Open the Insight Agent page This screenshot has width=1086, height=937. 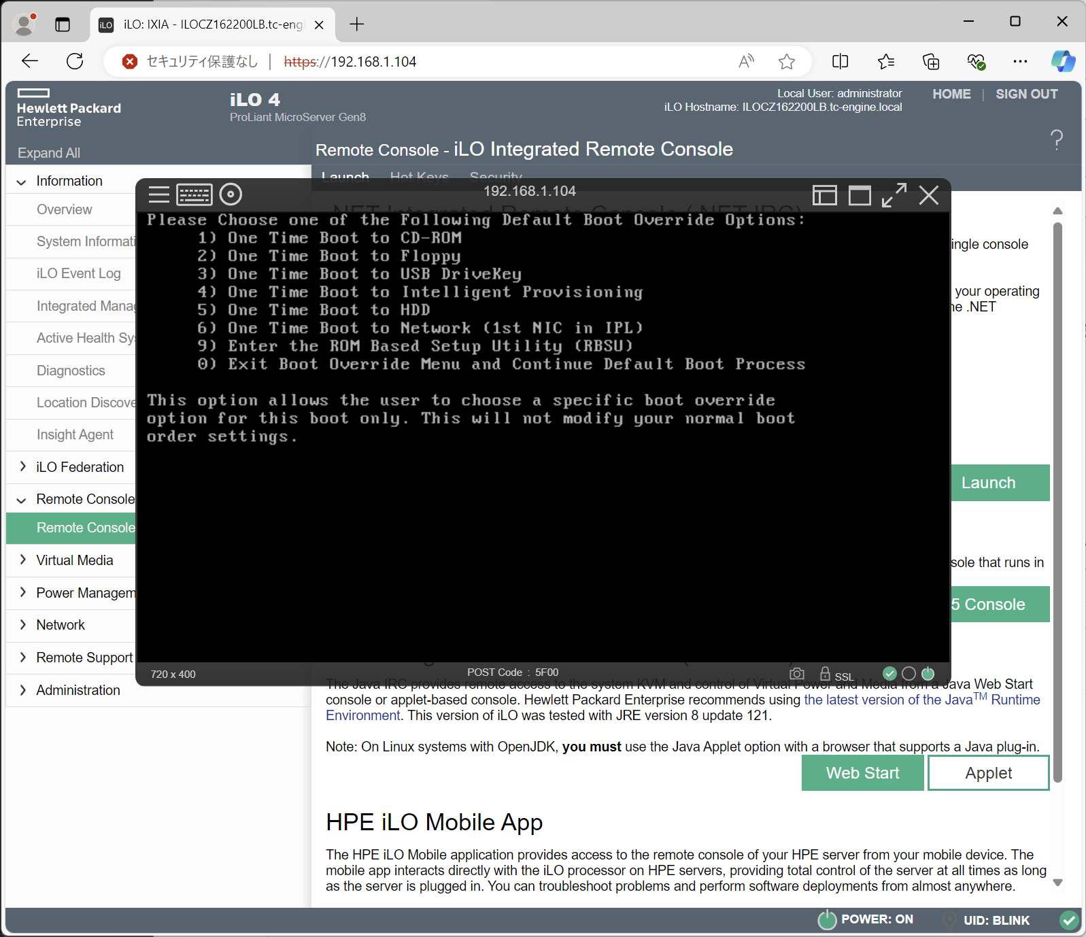pyautogui.click(x=75, y=435)
